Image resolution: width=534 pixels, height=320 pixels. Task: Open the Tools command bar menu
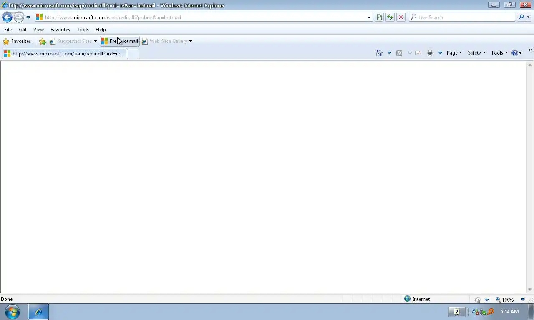pos(499,53)
